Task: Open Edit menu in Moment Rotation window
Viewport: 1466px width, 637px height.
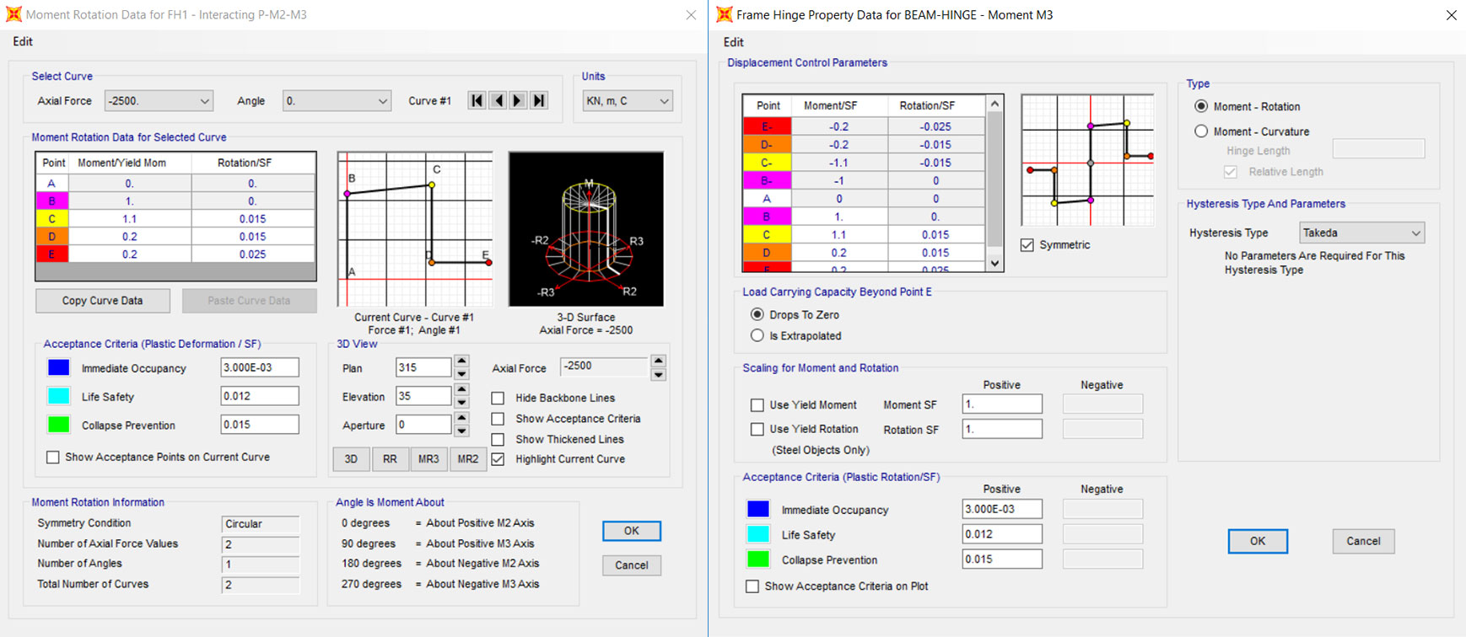Action: click(23, 41)
